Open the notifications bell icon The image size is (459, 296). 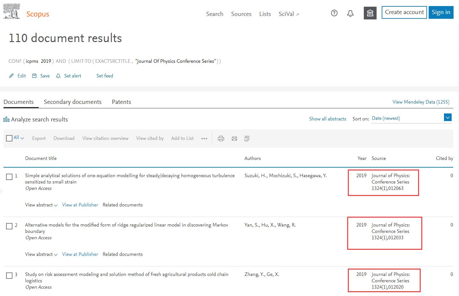click(x=350, y=13)
